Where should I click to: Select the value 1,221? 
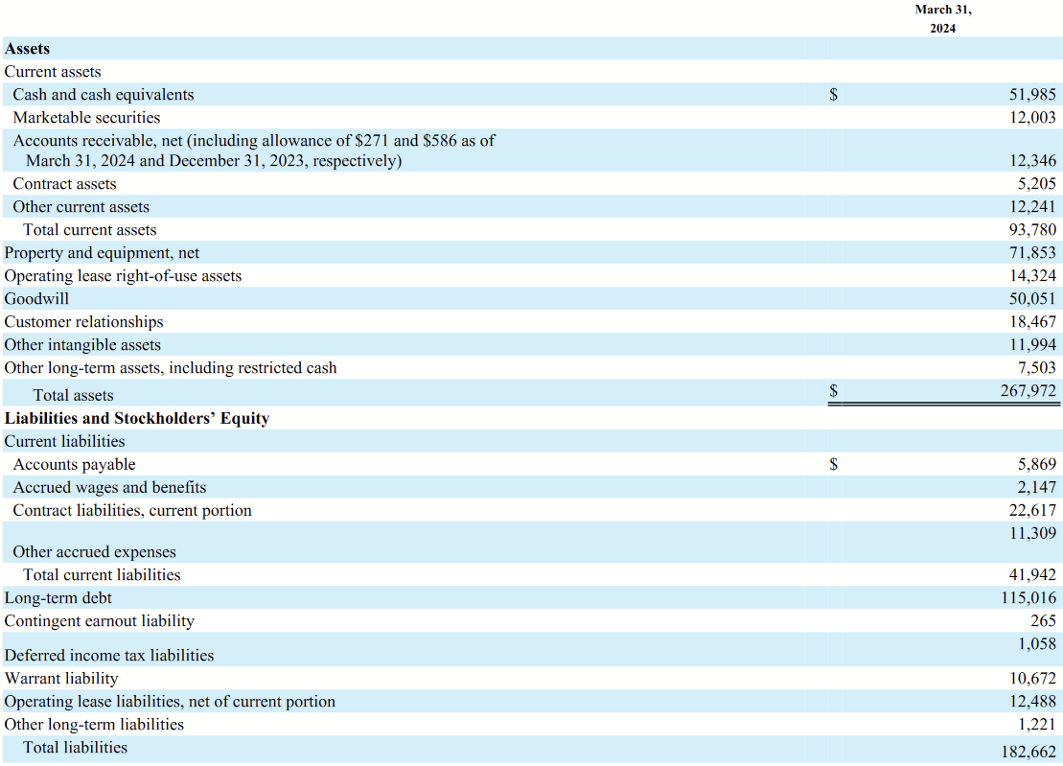tap(1036, 725)
